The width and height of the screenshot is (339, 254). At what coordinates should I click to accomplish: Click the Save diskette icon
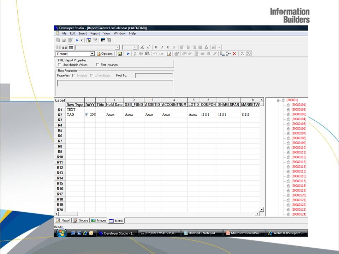(x=120, y=54)
